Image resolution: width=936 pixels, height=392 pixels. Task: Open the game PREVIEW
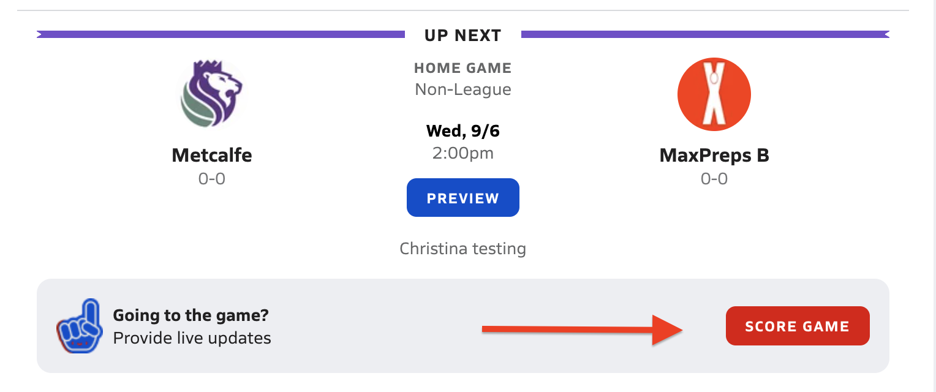coord(462,197)
